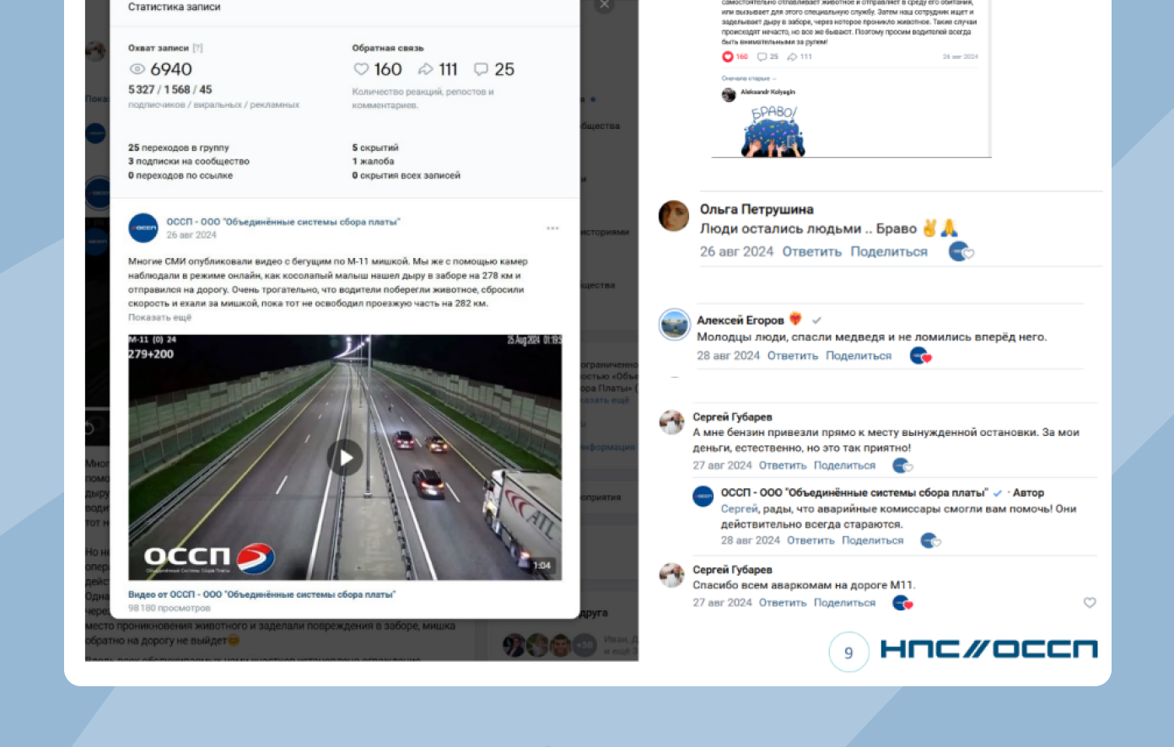Toggle the reaction icon under Ольга Петрушина's comment
This screenshot has width=1174, height=747.
tap(961, 251)
